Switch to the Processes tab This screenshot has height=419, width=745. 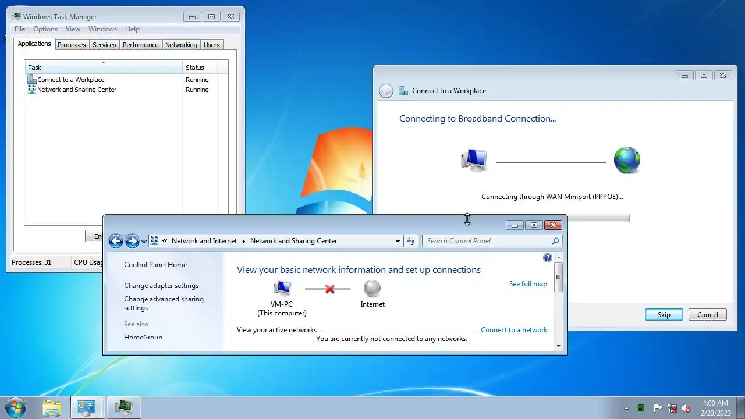pyautogui.click(x=72, y=45)
